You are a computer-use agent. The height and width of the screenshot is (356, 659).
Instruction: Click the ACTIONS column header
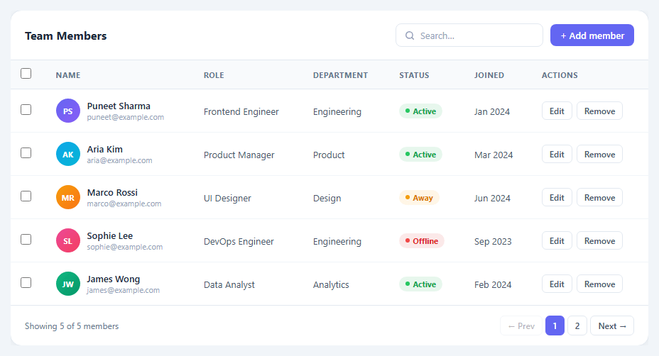click(560, 75)
